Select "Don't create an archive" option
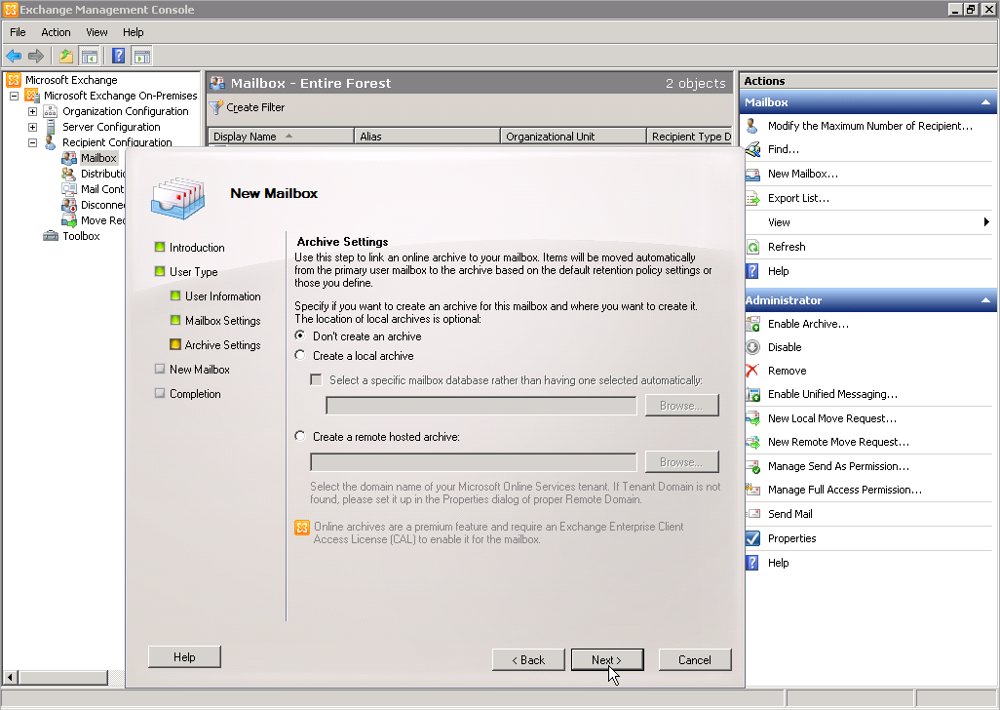 point(300,336)
